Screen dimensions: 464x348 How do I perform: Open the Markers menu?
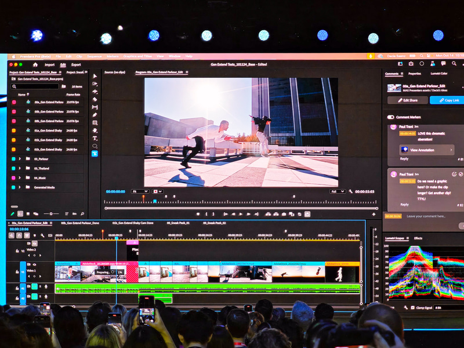click(x=113, y=56)
